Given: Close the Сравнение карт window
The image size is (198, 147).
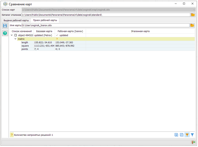Looking at the screenshot, I should point(192,4).
